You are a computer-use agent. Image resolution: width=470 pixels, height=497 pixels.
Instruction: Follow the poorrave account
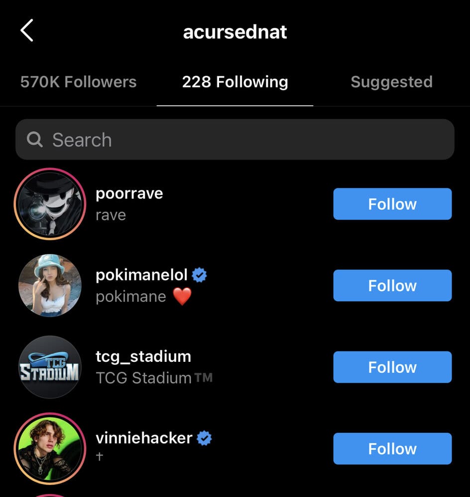pos(392,204)
